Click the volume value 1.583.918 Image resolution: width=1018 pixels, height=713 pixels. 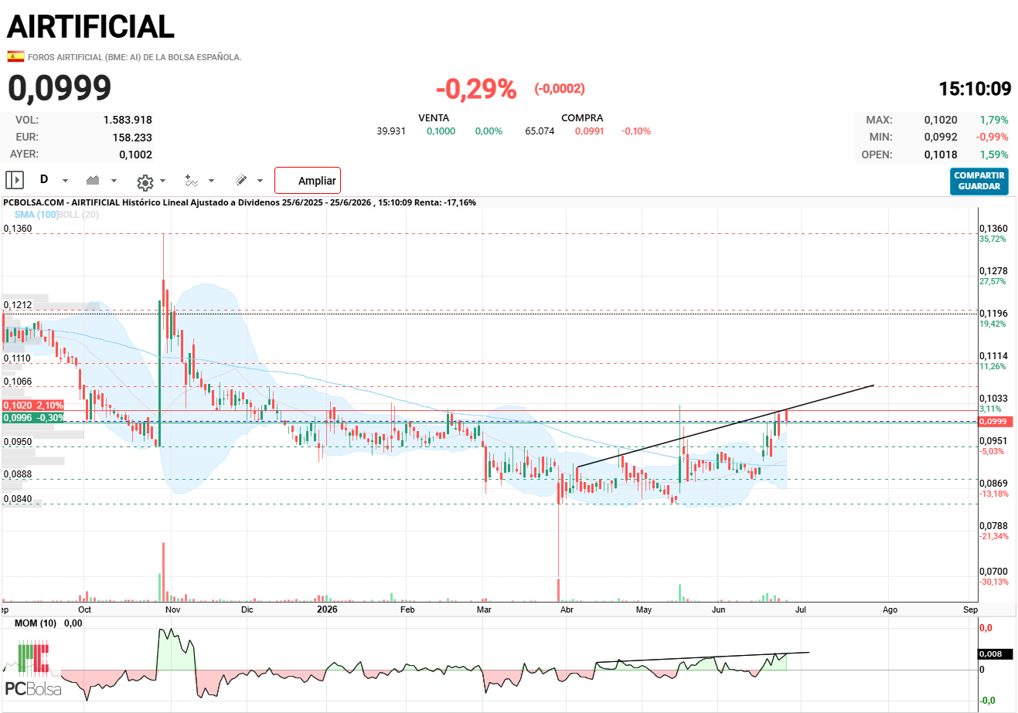[x=128, y=120]
